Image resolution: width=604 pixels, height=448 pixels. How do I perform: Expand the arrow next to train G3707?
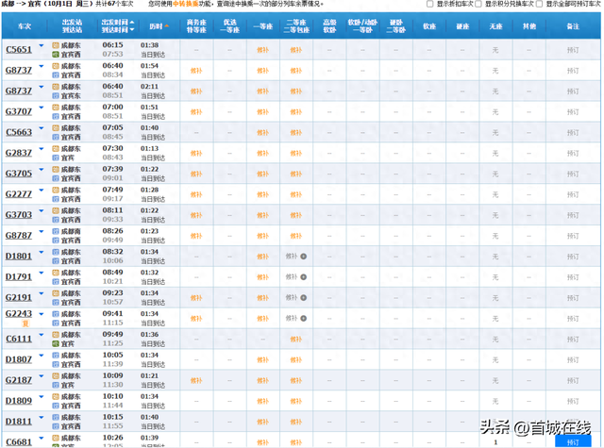tap(42, 108)
